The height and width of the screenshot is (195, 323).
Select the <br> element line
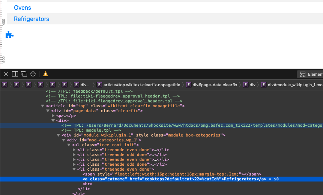pos(87,184)
